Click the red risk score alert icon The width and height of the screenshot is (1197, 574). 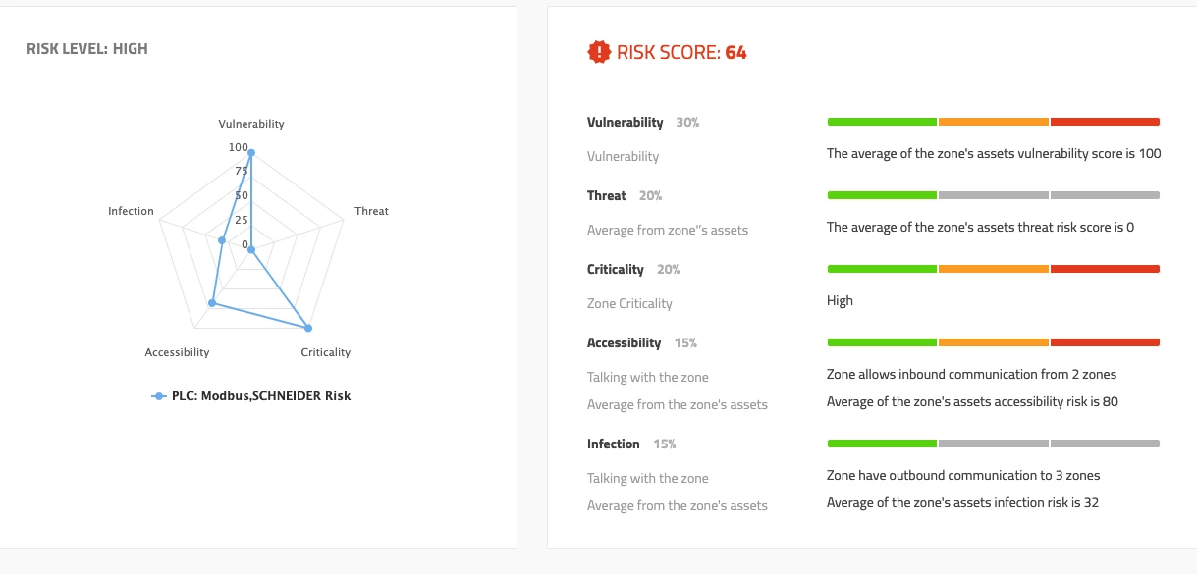598,53
